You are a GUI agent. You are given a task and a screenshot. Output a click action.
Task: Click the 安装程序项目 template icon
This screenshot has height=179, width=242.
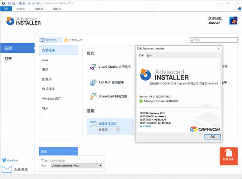point(93,125)
